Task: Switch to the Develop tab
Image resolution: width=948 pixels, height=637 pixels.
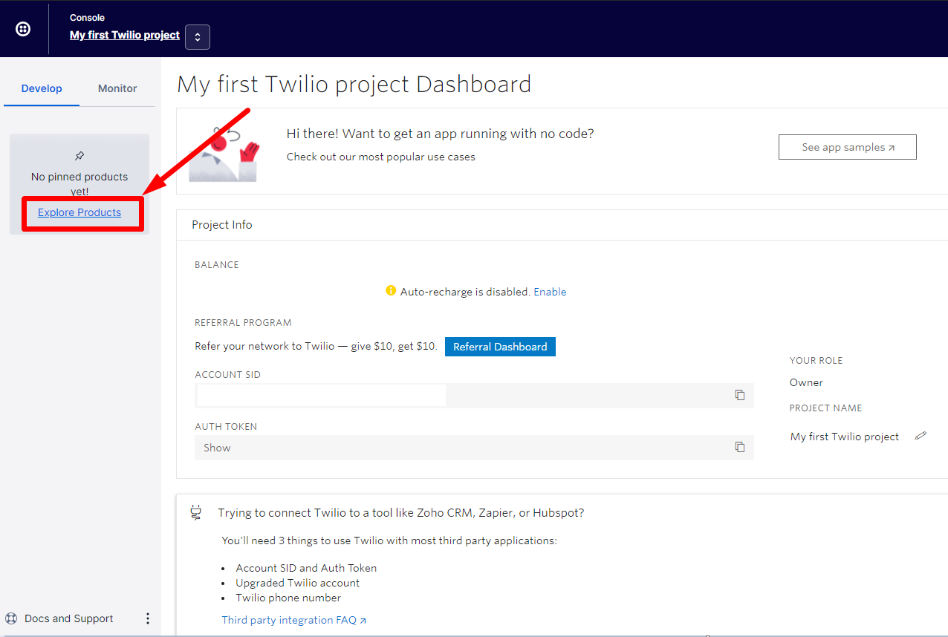Action: click(x=42, y=88)
